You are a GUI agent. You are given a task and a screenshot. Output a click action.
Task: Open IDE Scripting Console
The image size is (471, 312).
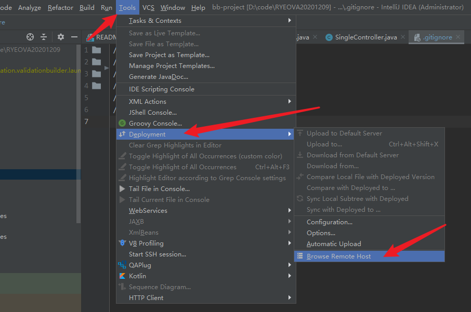click(206, 89)
